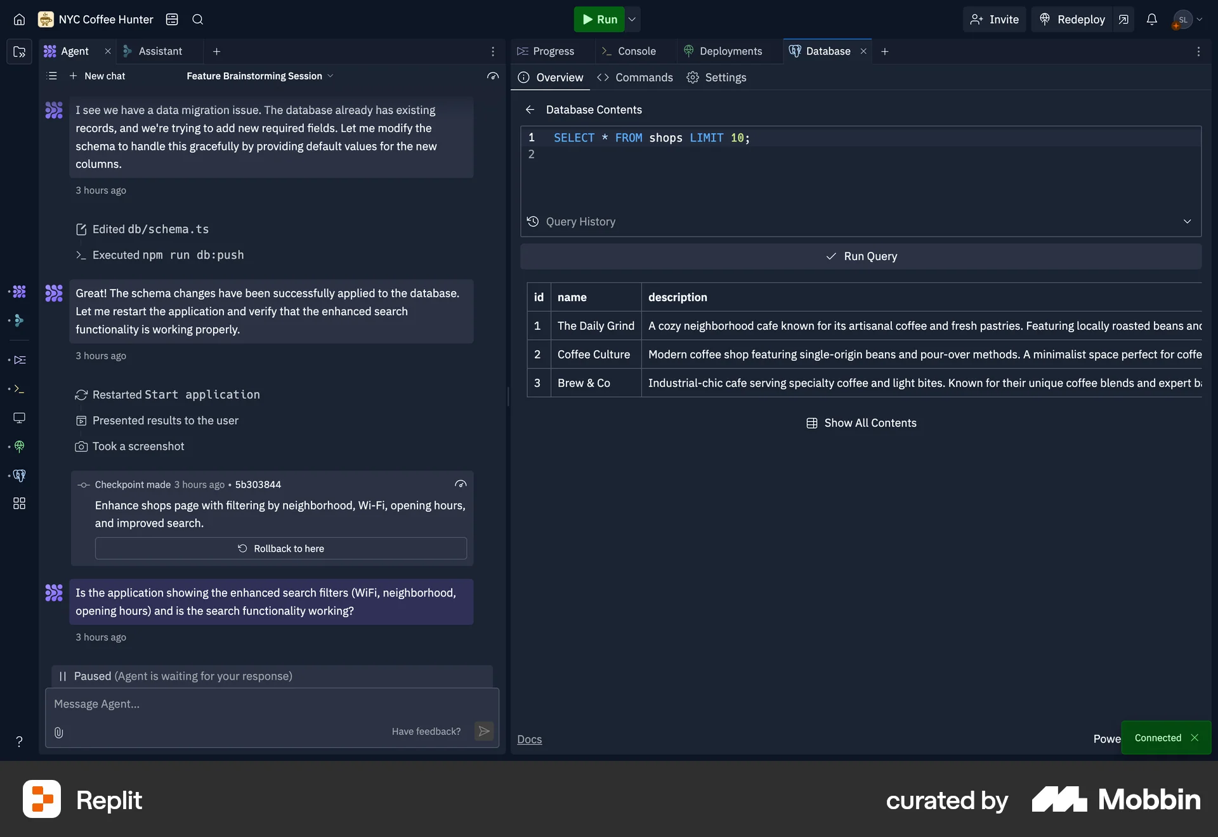Screen dimensions: 1218x837
Task: Expand the Query History section
Action: [1188, 221]
